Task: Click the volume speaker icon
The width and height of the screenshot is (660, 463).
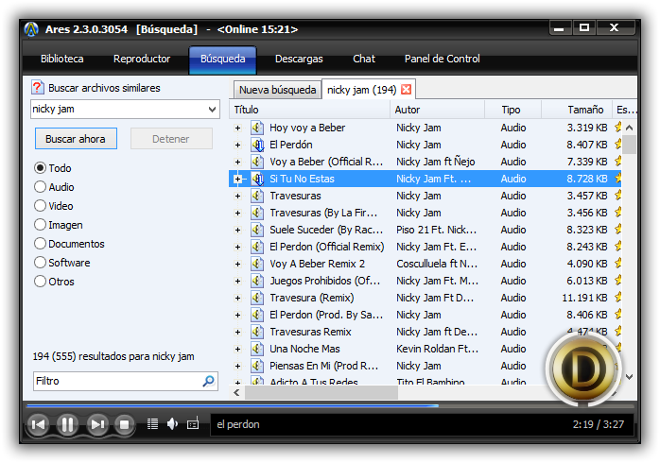Action: [x=173, y=424]
